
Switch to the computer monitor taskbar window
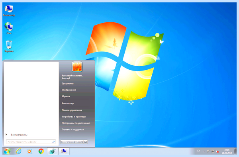[64, 151]
